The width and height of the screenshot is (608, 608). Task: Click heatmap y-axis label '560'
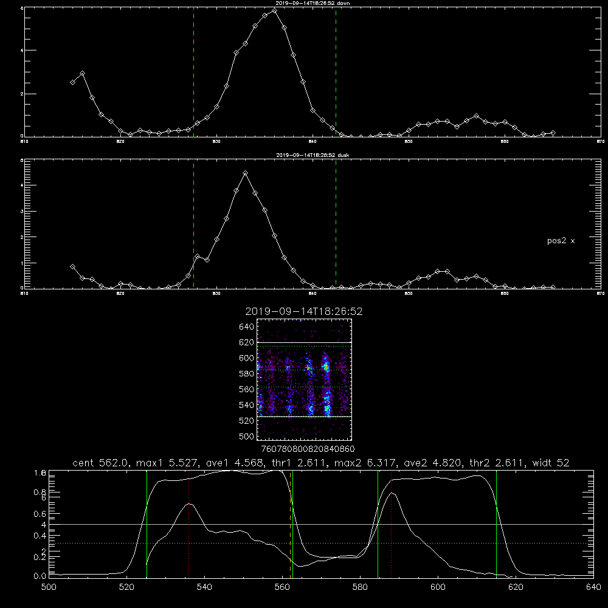tap(247, 389)
